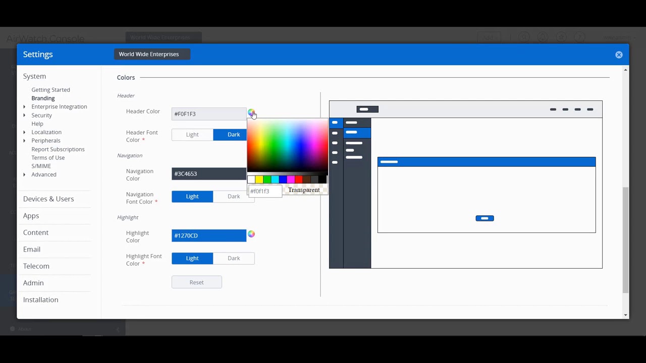Screen dimensions: 646x363
Task: Pick the yellow preset swatch in color picker
Action: [259, 179]
